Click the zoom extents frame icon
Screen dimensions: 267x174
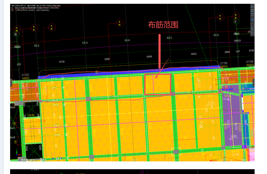coord(252,25)
